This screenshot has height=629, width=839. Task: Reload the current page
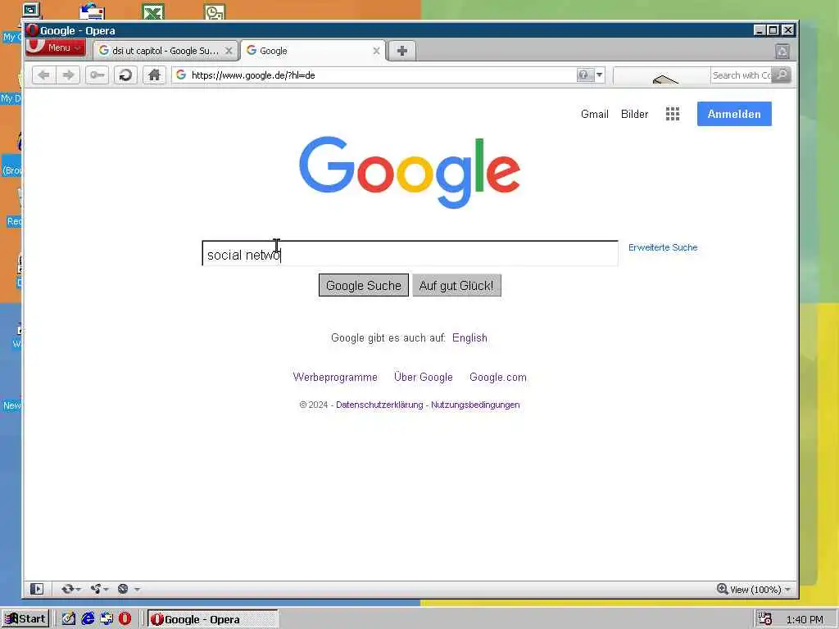(125, 75)
